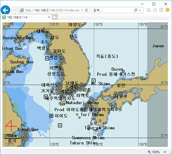Click the square marker beside 선갑도
This screenshot has height=155, width=172.
47,58
